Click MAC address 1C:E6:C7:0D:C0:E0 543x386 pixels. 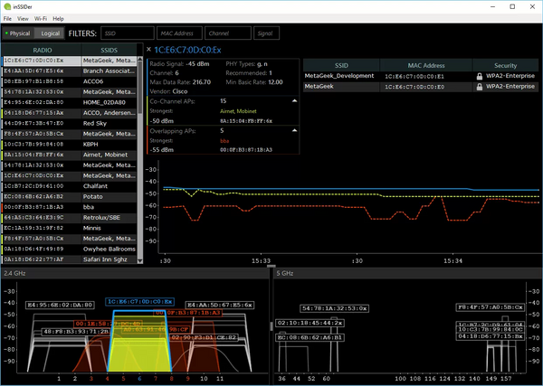click(x=414, y=87)
